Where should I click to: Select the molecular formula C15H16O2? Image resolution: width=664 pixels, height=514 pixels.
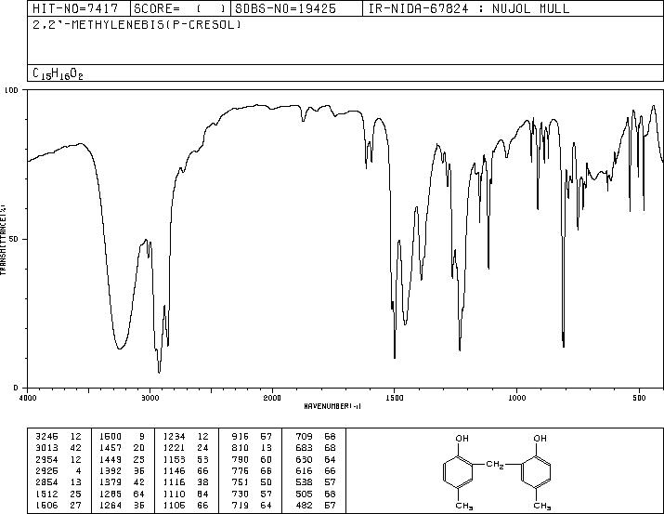58,73
